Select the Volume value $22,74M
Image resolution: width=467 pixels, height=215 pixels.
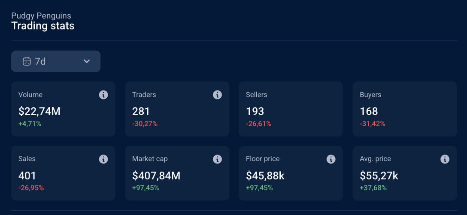pos(39,112)
